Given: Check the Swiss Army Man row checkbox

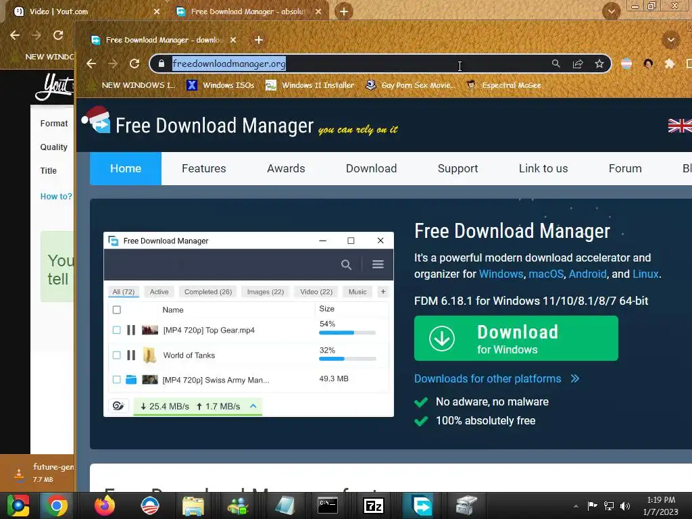Looking at the screenshot, I should coord(116,380).
